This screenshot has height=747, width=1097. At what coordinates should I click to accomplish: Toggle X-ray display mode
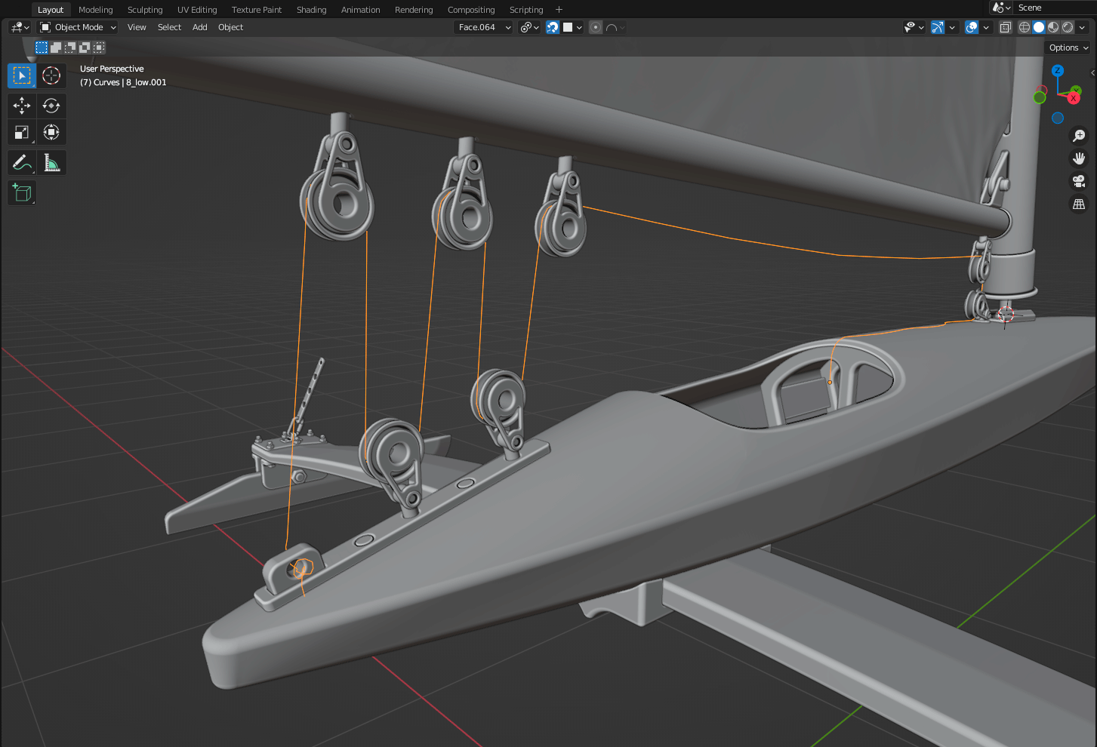click(x=1006, y=27)
